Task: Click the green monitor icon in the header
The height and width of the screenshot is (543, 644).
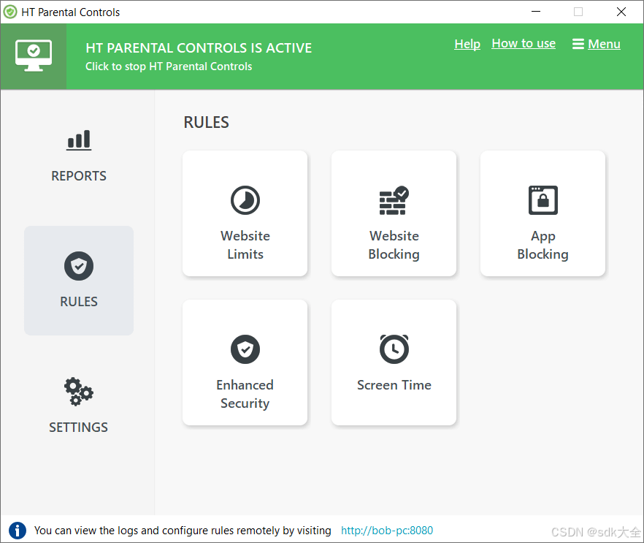Action: click(x=33, y=54)
